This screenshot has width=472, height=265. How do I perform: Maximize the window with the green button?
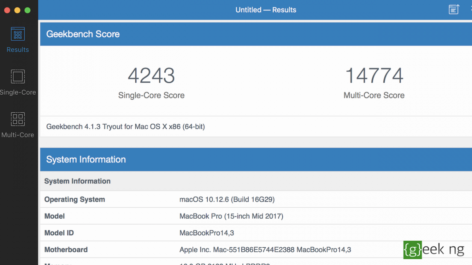tap(28, 10)
